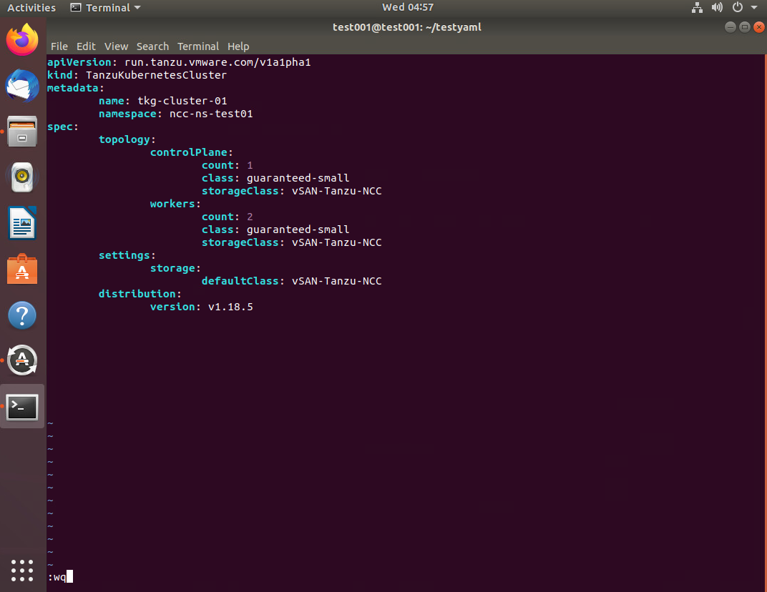
Task: Expand the system menu arrow
Action: [754, 7]
